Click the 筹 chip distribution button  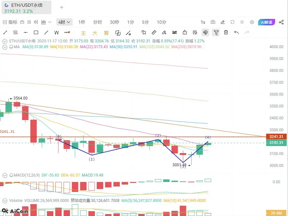tap(106, 33)
